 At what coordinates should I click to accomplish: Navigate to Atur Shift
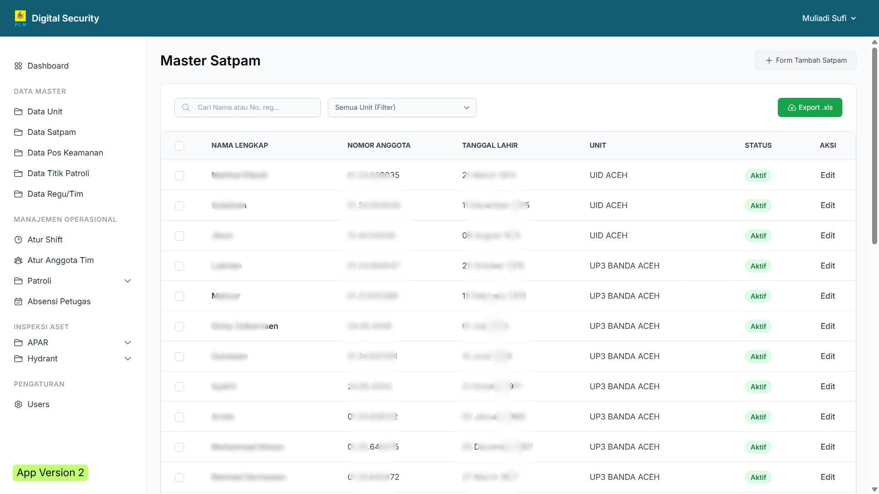[x=45, y=240]
